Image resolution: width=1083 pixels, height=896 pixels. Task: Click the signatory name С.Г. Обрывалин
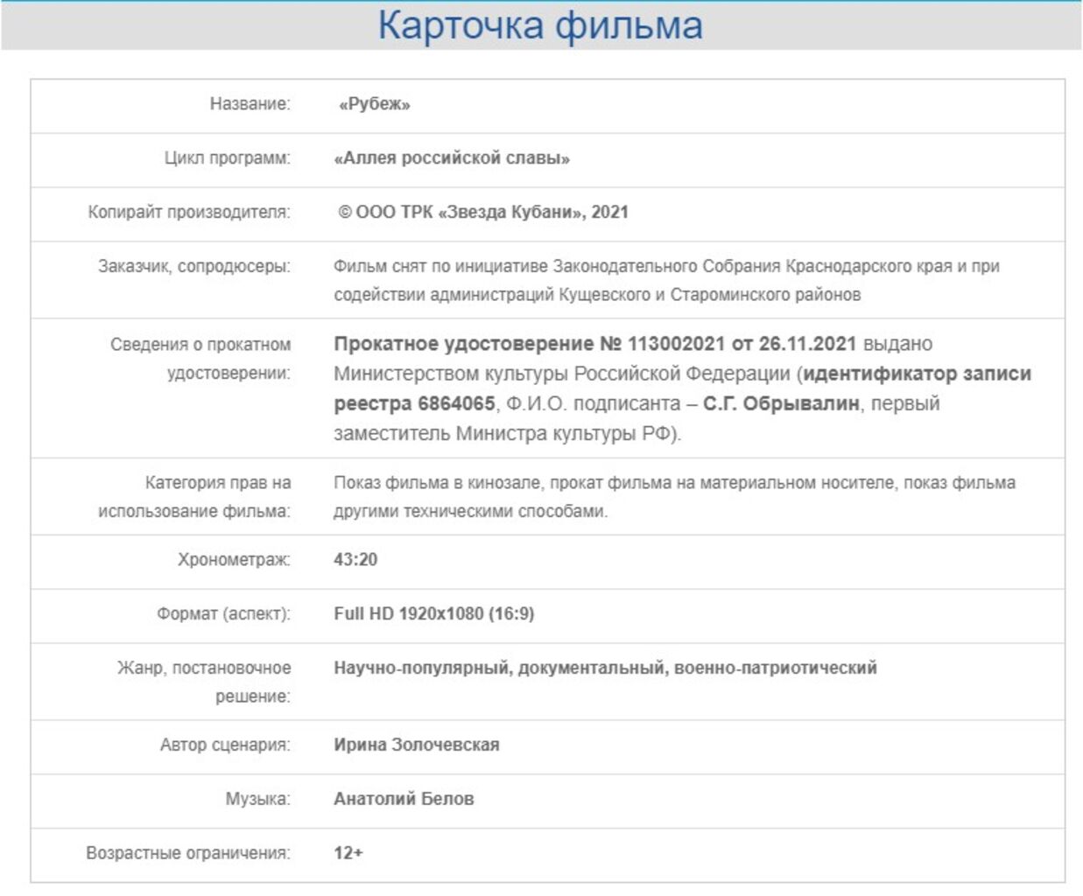coord(781,403)
